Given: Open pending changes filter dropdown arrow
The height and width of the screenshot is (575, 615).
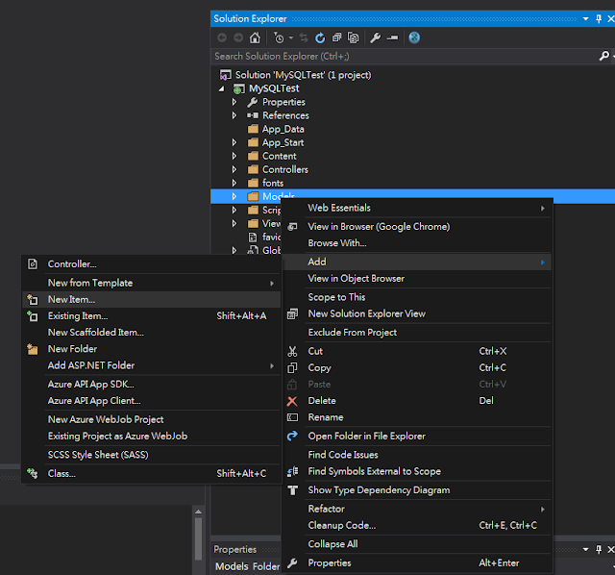Looking at the screenshot, I should tap(291, 37).
